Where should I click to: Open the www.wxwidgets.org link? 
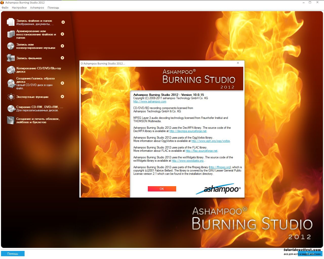tap(188, 161)
